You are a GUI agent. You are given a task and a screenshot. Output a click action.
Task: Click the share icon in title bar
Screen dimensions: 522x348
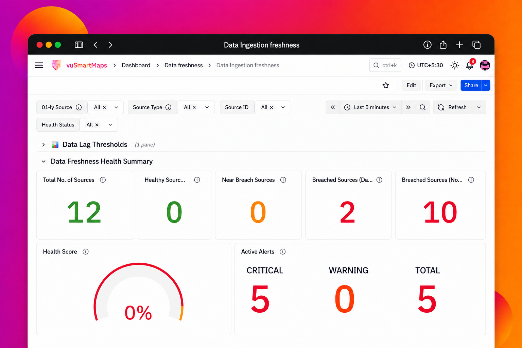443,45
